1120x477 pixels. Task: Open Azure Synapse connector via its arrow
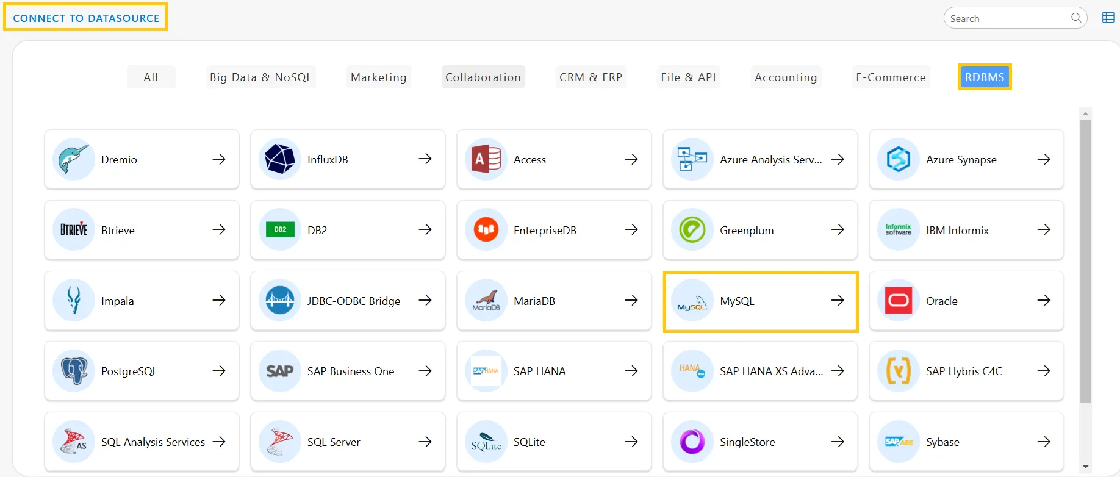(1044, 159)
